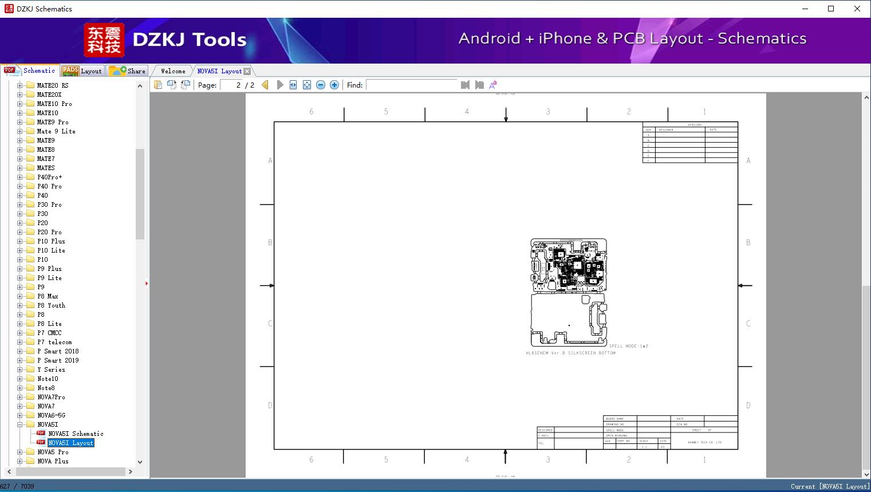871x492 pixels.
Task: Select the NOVA7Pro folder
Action: coord(51,397)
